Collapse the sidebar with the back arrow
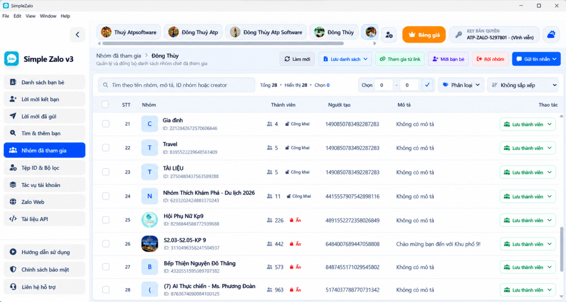Screen dimensions: 566x302 tap(77, 35)
